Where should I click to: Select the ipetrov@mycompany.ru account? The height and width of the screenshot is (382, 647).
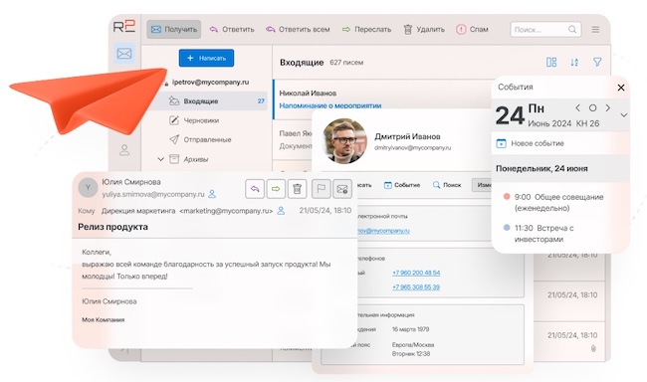click(x=210, y=83)
